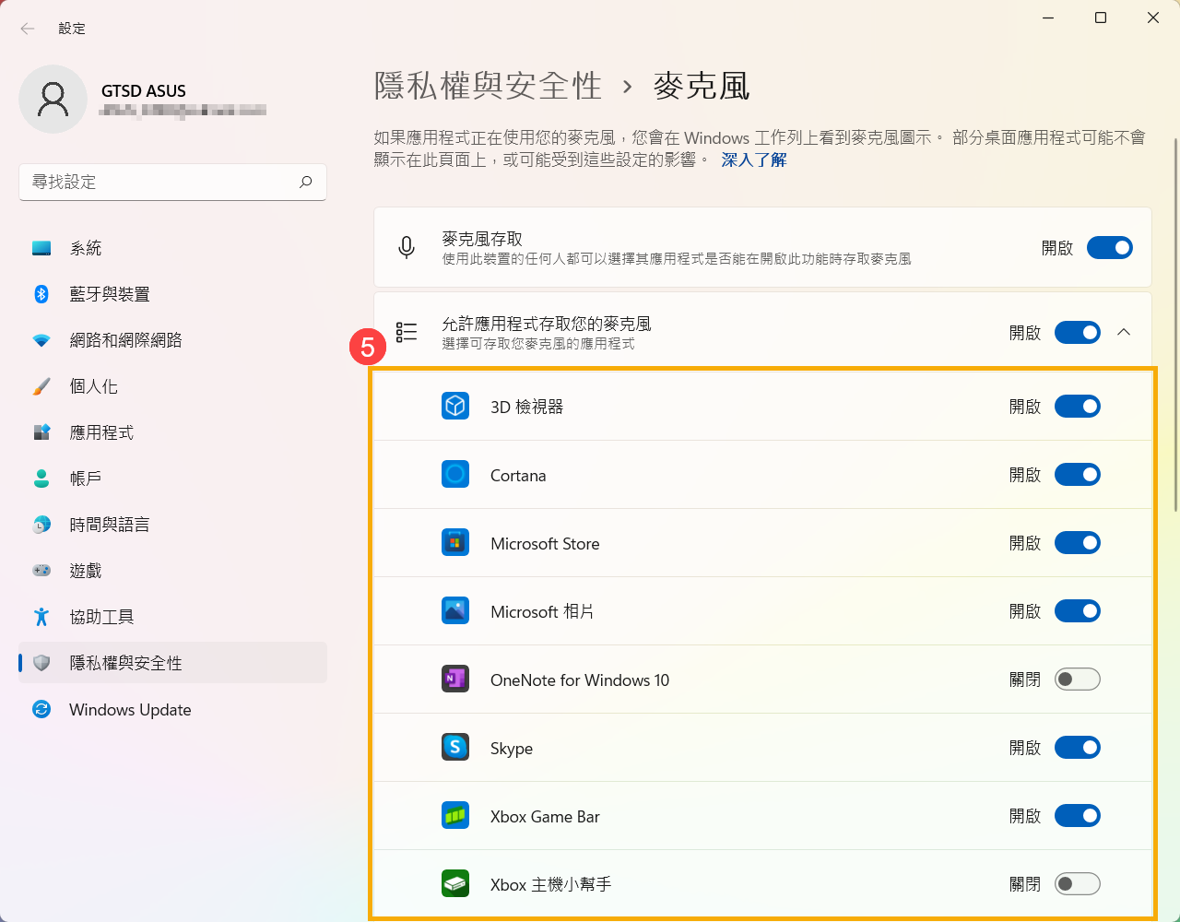Click the Microsoft Store app icon

click(455, 543)
